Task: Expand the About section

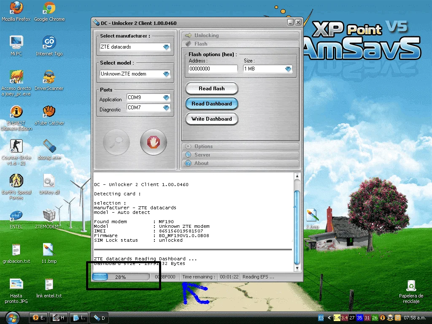Action: coord(240,163)
